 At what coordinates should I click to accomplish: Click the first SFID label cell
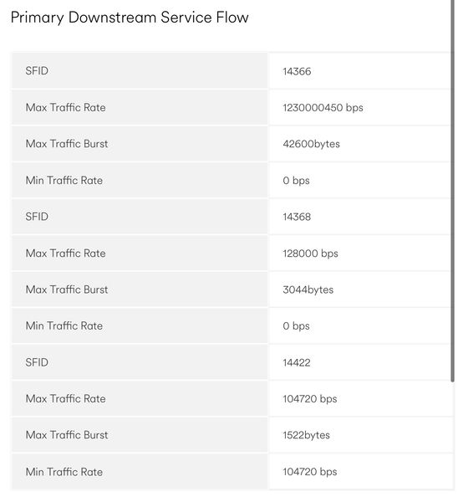(x=140, y=71)
